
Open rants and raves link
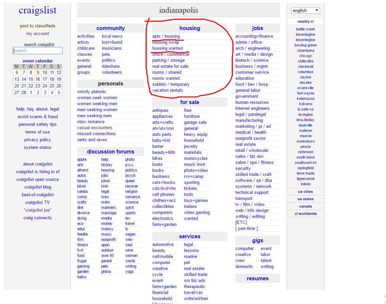coord(92,140)
